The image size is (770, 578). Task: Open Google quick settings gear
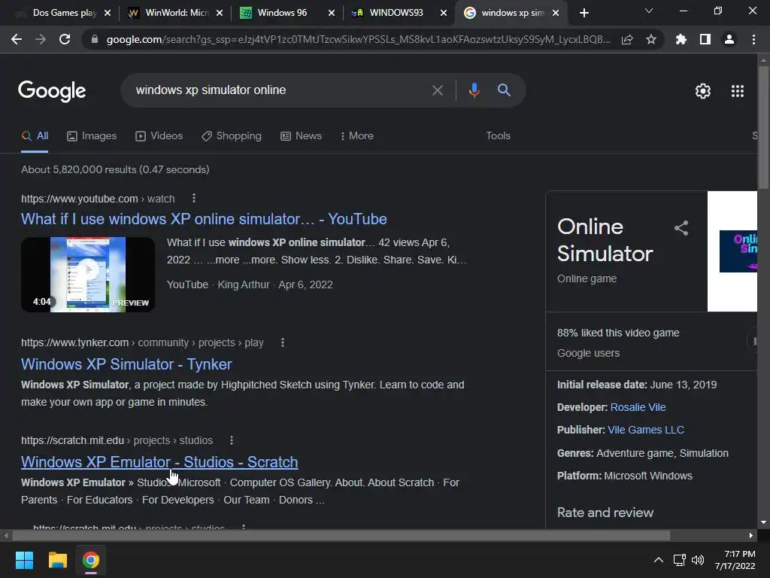pos(703,91)
